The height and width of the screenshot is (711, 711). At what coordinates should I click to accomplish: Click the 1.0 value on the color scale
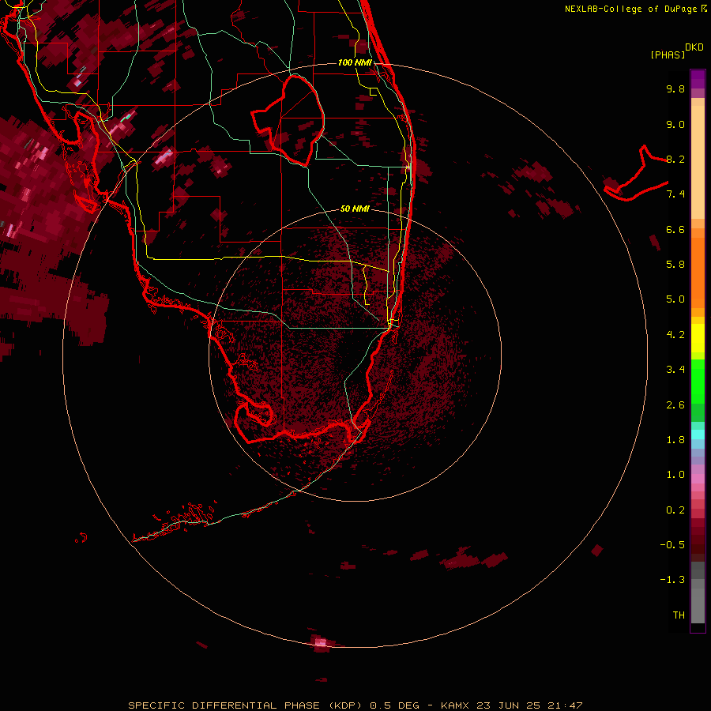point(675,475)
